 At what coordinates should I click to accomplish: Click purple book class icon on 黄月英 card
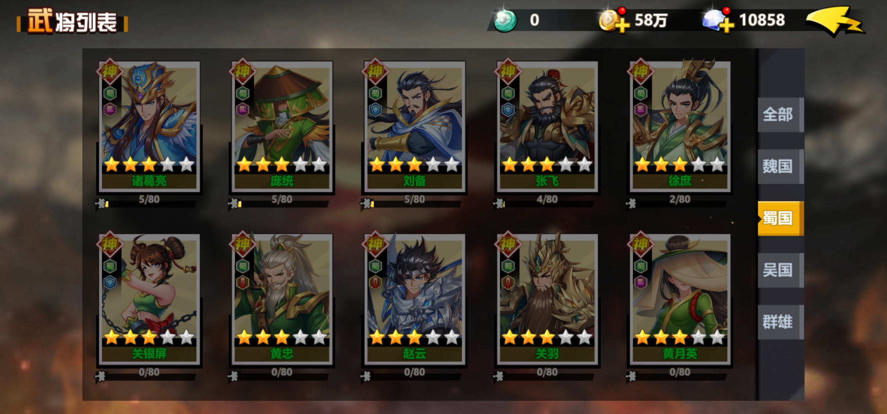point(640,283)
